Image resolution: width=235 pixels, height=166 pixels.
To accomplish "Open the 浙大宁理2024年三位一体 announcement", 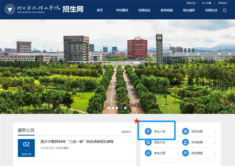I will tap(77, 142).
